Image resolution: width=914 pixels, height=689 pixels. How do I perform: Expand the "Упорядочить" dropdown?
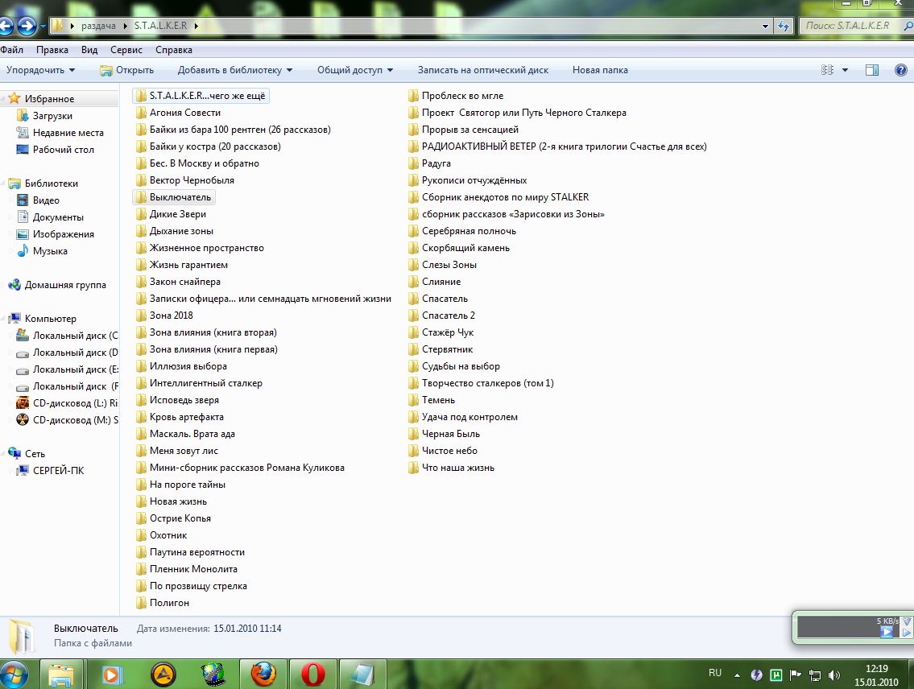[x=40, y=70]
